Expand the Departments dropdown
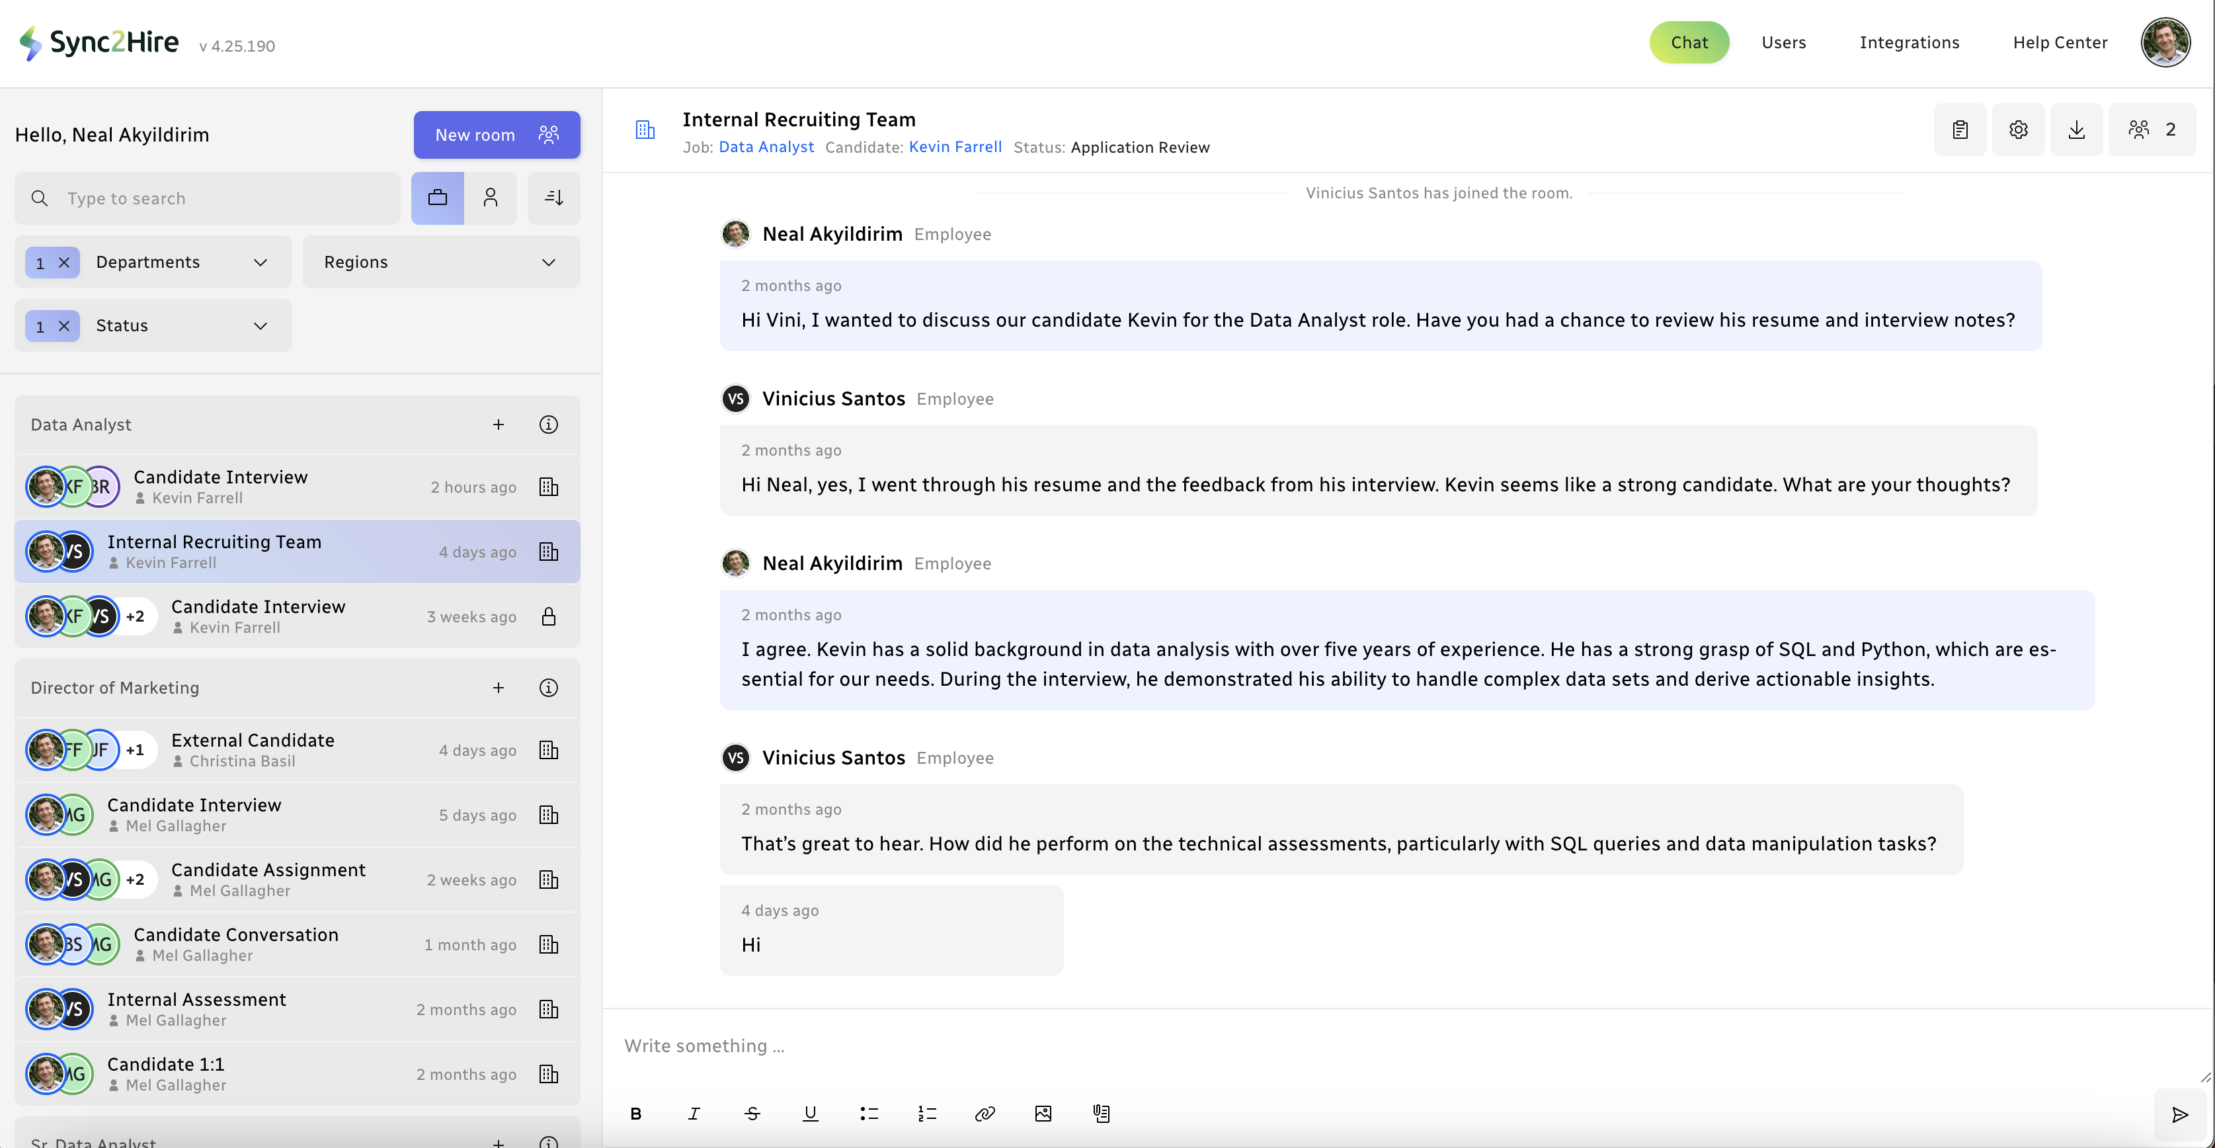The width and height of the screenshot is (2215, 1148). point(181,263)
